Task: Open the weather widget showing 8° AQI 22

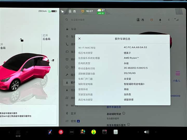Action: 101,11
